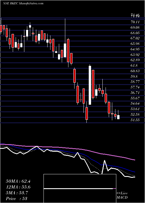Click the NSE RKEC MunafaSutra.com title text
The image size is (145, 203).
tap(23, 3)
